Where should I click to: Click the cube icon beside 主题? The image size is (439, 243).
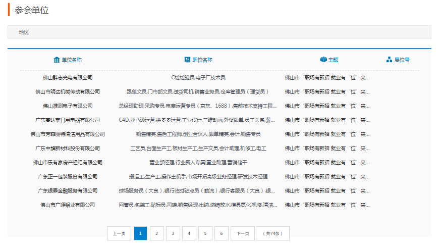click(323, 60)
